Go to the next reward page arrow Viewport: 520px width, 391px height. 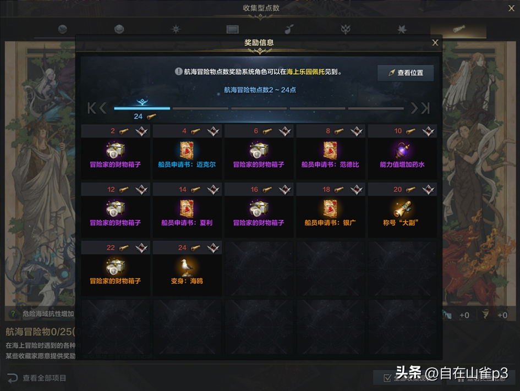pos(414,108)
